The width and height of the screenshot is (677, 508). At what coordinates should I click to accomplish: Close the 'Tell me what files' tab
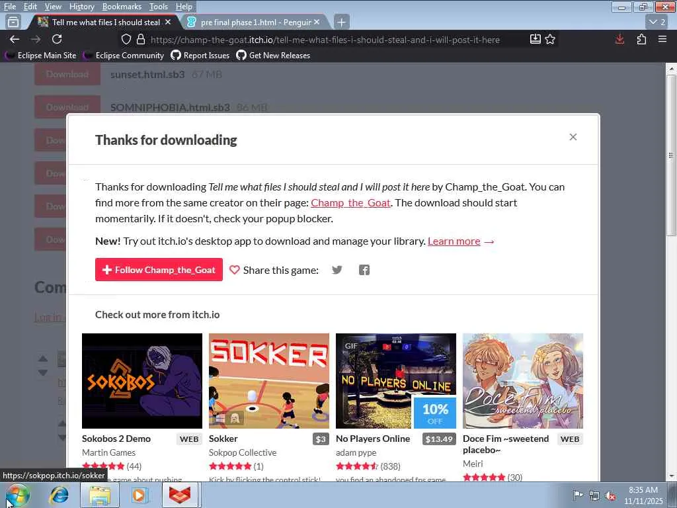(168, 22)
